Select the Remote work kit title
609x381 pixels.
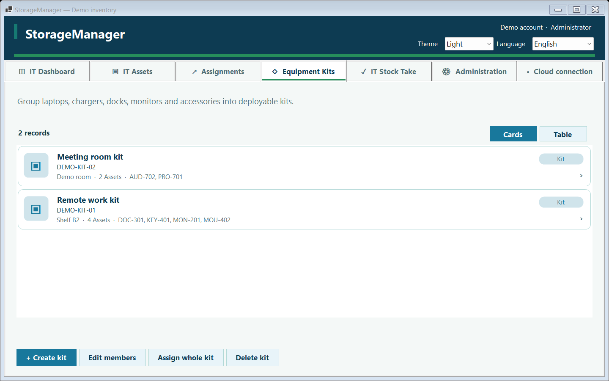coord(88,200)
